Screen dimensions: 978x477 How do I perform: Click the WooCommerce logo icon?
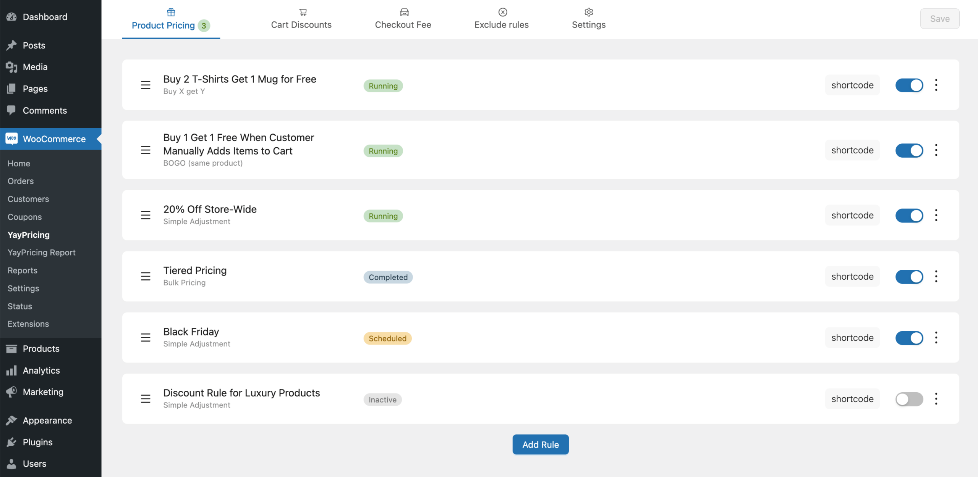click(11, 139)
